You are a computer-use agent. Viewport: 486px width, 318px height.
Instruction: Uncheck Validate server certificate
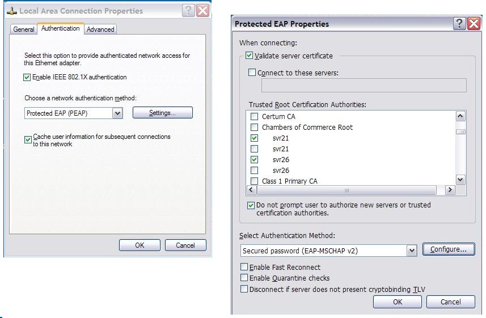tap(249, 56)
